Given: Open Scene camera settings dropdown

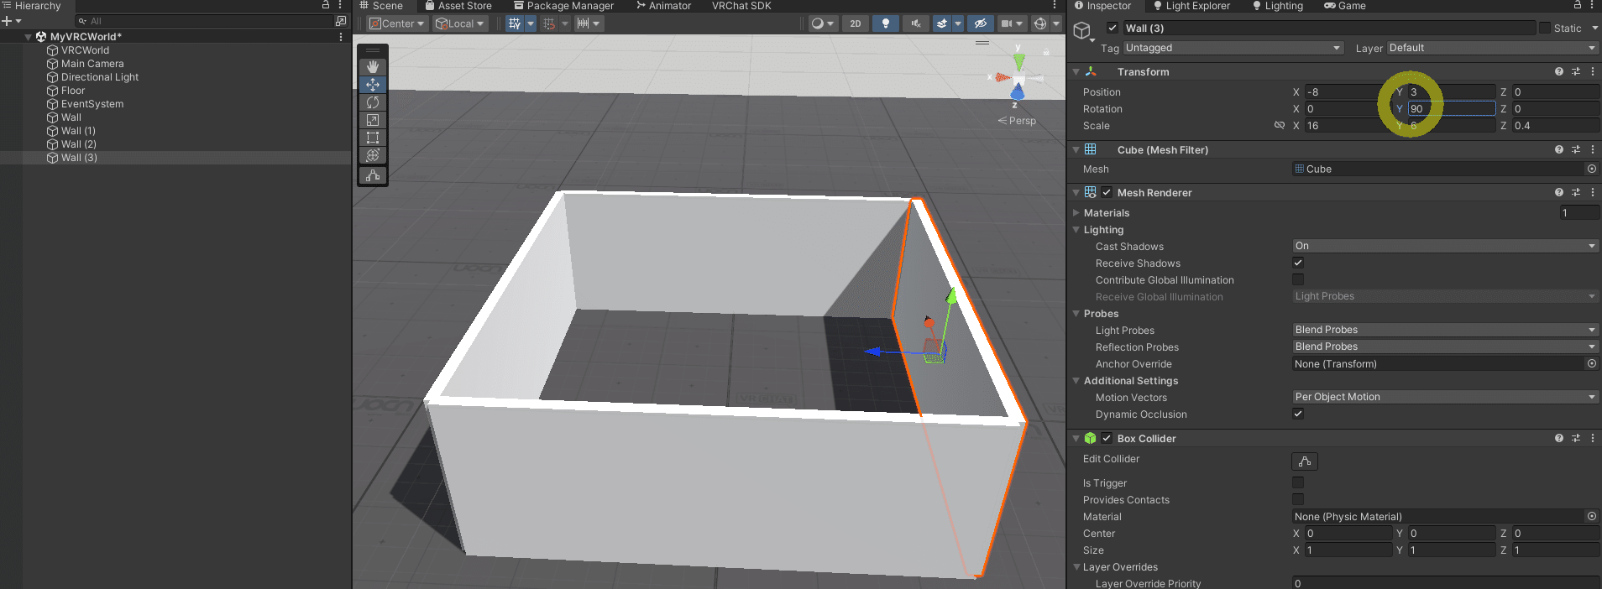Looking at the screenshot, I should tap(1012, 23).
